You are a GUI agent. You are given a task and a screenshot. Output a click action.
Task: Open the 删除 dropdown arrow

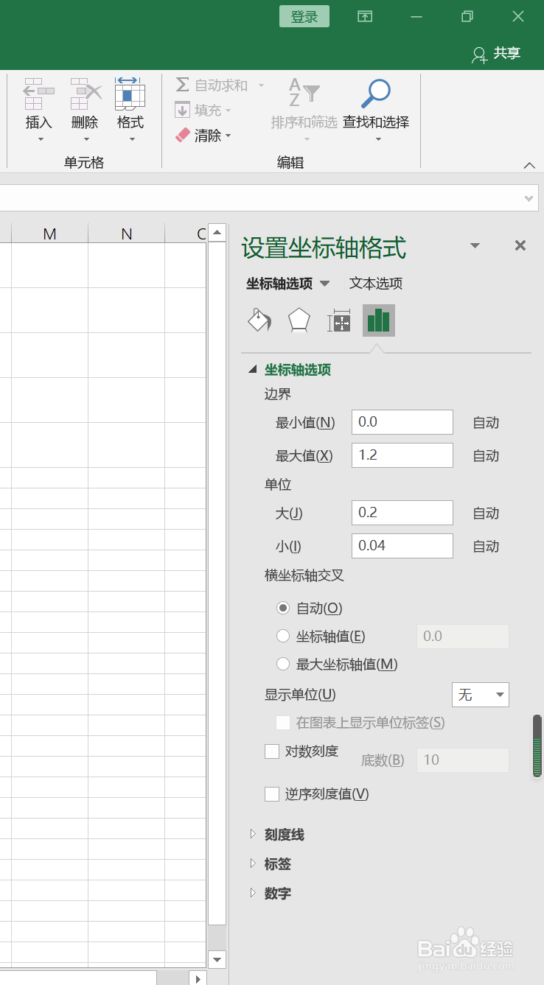pyautogui.click(x=86, y=139)
